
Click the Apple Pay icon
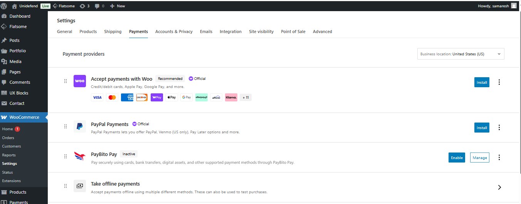point(171,98)
